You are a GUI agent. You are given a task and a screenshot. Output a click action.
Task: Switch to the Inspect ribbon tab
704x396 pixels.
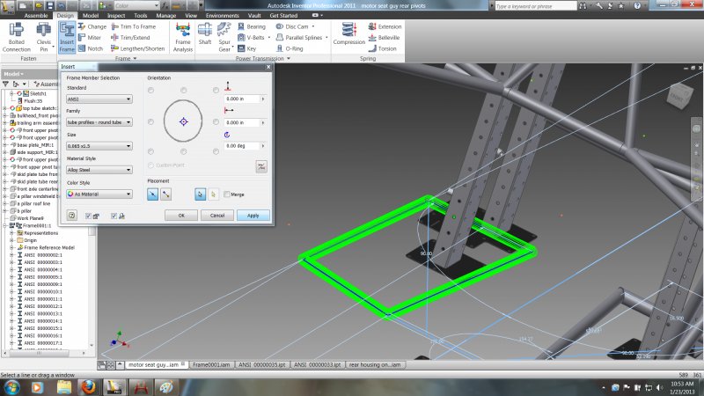[x=116, y=16]
